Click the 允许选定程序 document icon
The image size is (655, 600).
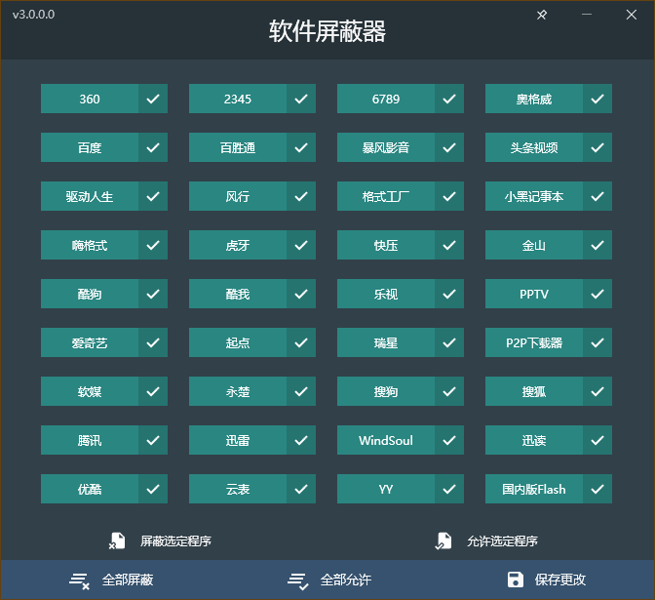(x=443, y=540)
